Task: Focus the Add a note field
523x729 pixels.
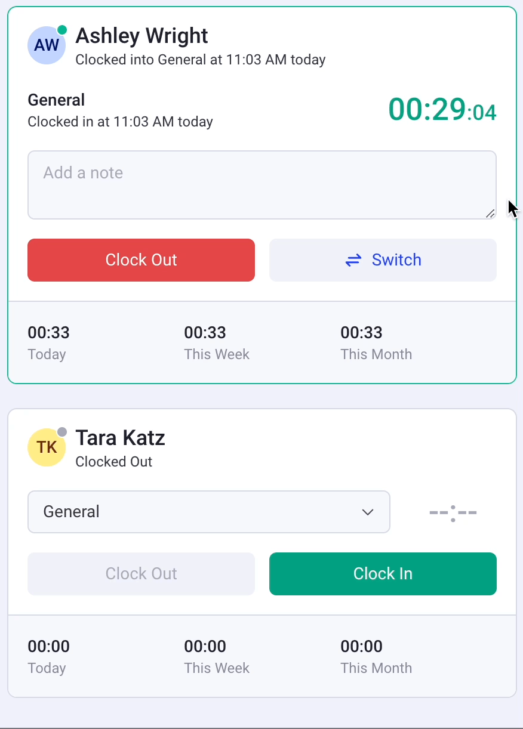Action: click(x=262, y=185)
